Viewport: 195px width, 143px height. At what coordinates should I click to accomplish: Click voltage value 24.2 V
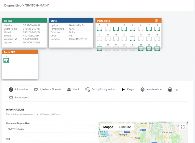pos(72,32)
